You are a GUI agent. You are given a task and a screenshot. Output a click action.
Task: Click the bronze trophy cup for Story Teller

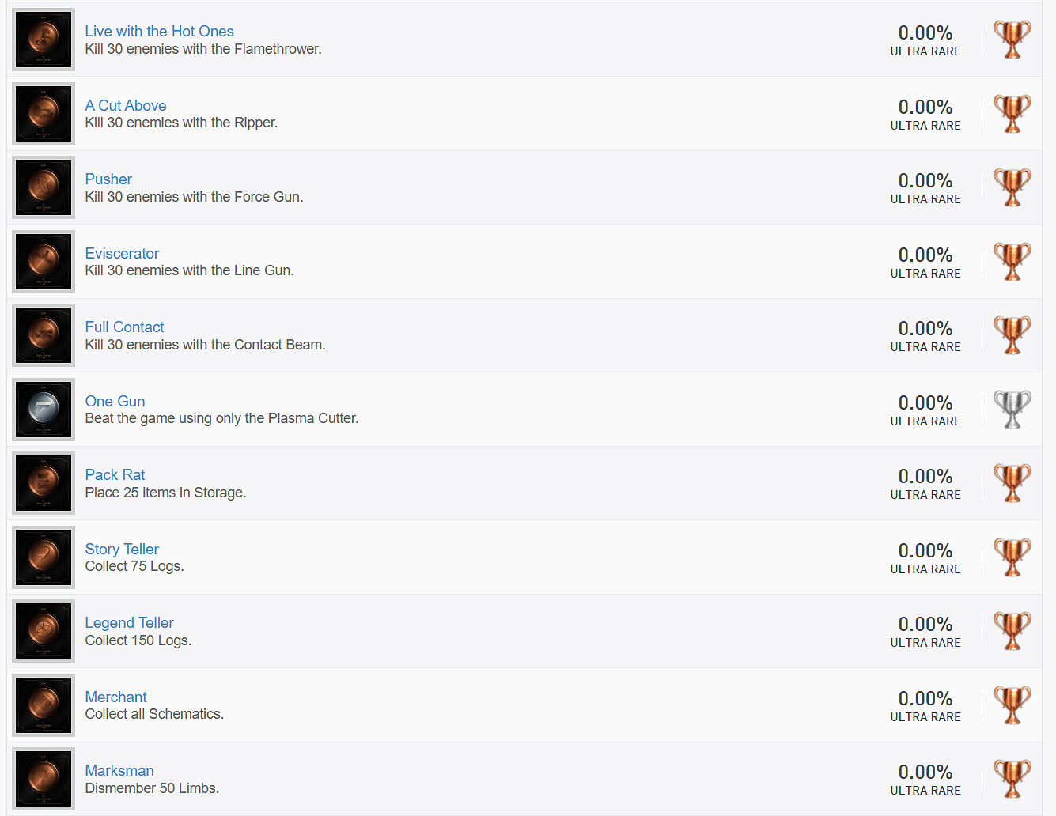coord(1012,557)
